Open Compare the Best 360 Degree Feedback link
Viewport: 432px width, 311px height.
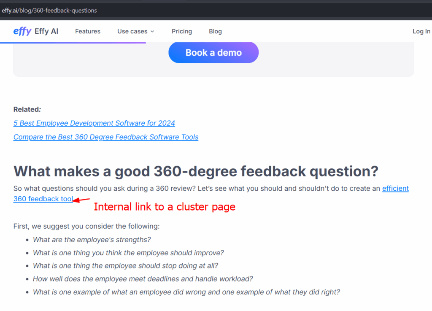(106, 137)
